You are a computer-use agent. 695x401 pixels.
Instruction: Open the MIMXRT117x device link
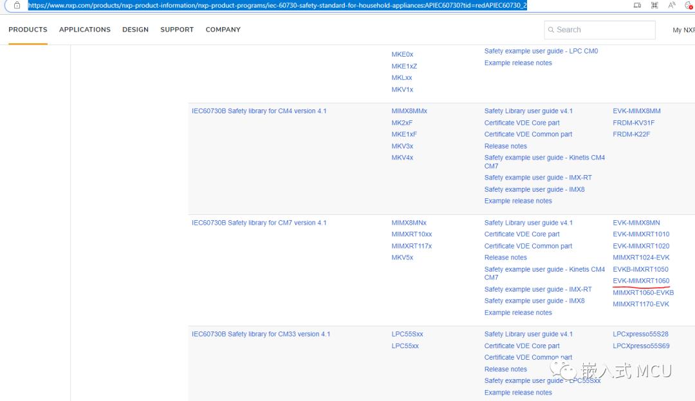tap(411, 246)
